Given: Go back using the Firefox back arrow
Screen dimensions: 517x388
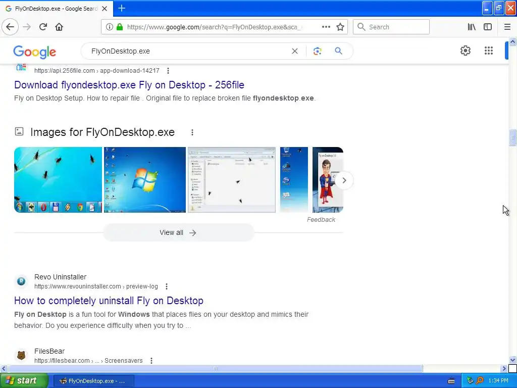Looking at the screenshot, I should coord(10,27).
